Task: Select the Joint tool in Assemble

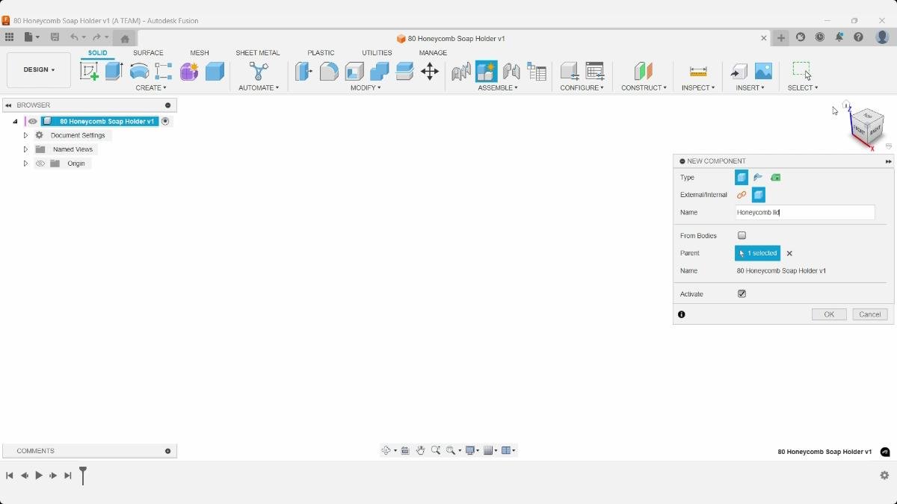Action: 461,71
